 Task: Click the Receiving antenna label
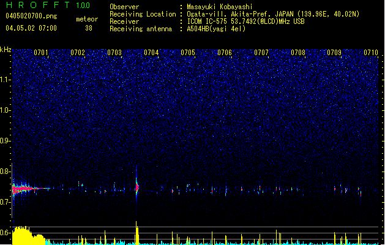[x=141, y=29]
